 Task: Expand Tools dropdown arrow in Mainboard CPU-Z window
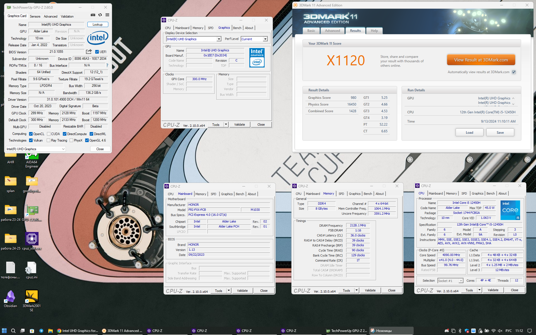[x=229, y=291]
